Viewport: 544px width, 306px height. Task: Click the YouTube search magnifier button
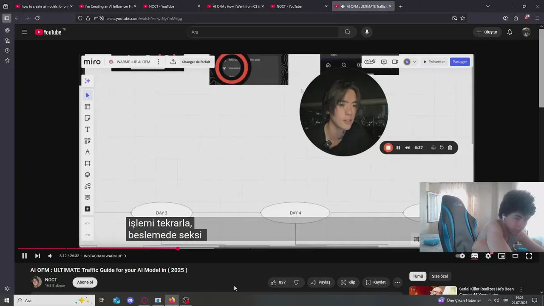(x=348, y=32)
